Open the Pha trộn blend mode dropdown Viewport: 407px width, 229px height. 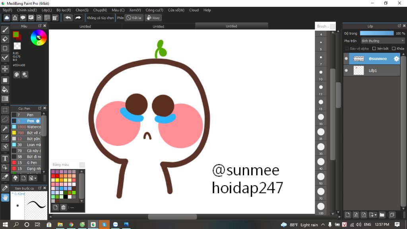tap(383, 41)
